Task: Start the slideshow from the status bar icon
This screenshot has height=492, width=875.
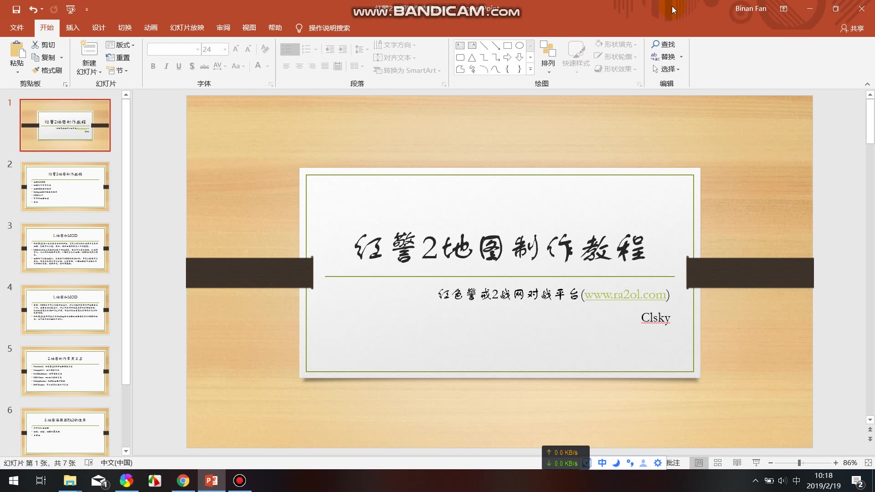Action: coord(756,462)
